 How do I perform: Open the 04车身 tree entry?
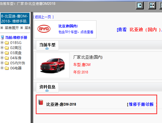[16, 58]
